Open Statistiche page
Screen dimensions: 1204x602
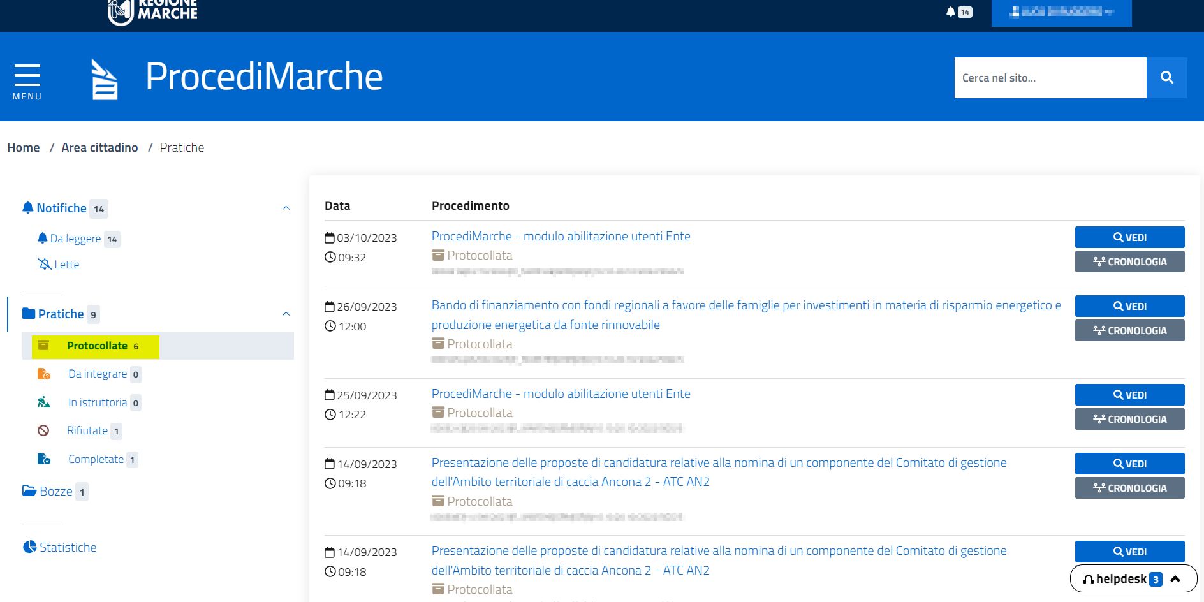68,547
